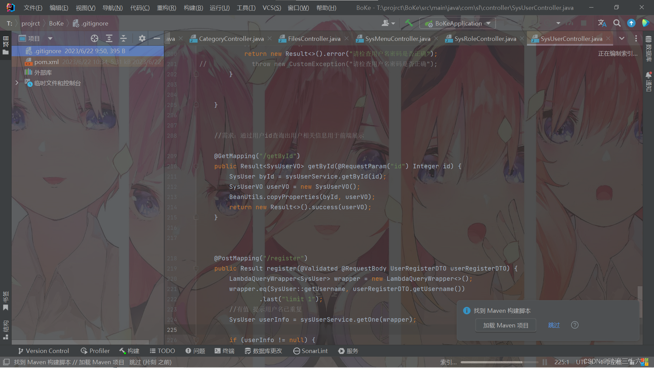
Task: Open the Version Control tool window
Action: click(43, 351)
